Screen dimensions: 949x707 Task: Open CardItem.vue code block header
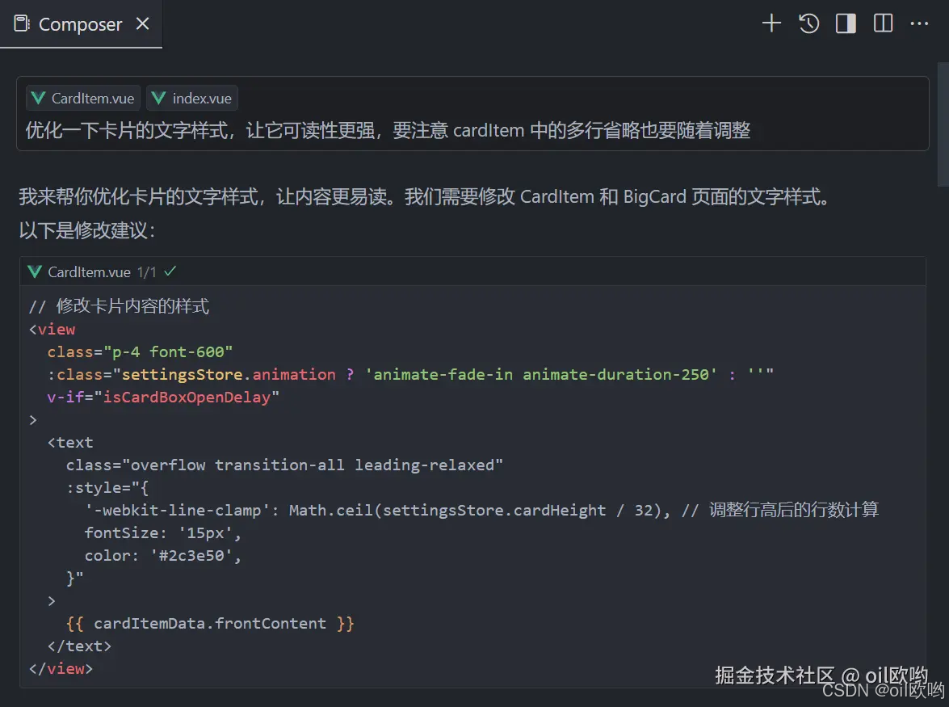coord(472,271)
